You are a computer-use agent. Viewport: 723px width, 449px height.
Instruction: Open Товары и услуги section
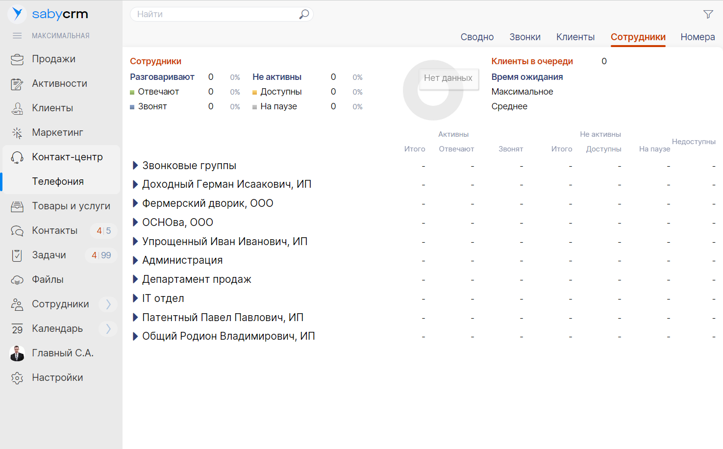coord(71,206)
